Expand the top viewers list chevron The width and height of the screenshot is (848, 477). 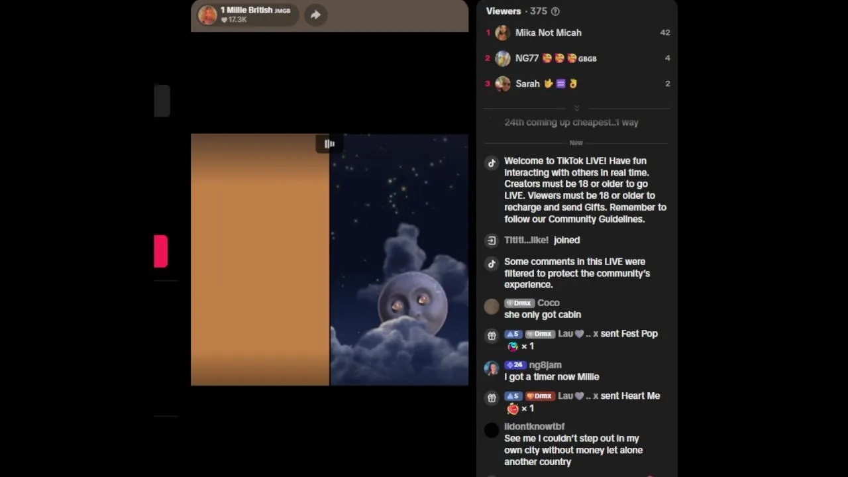(x=576, y=108)
